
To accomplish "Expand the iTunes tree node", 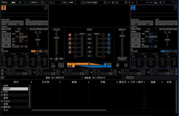I will point(2,101).
